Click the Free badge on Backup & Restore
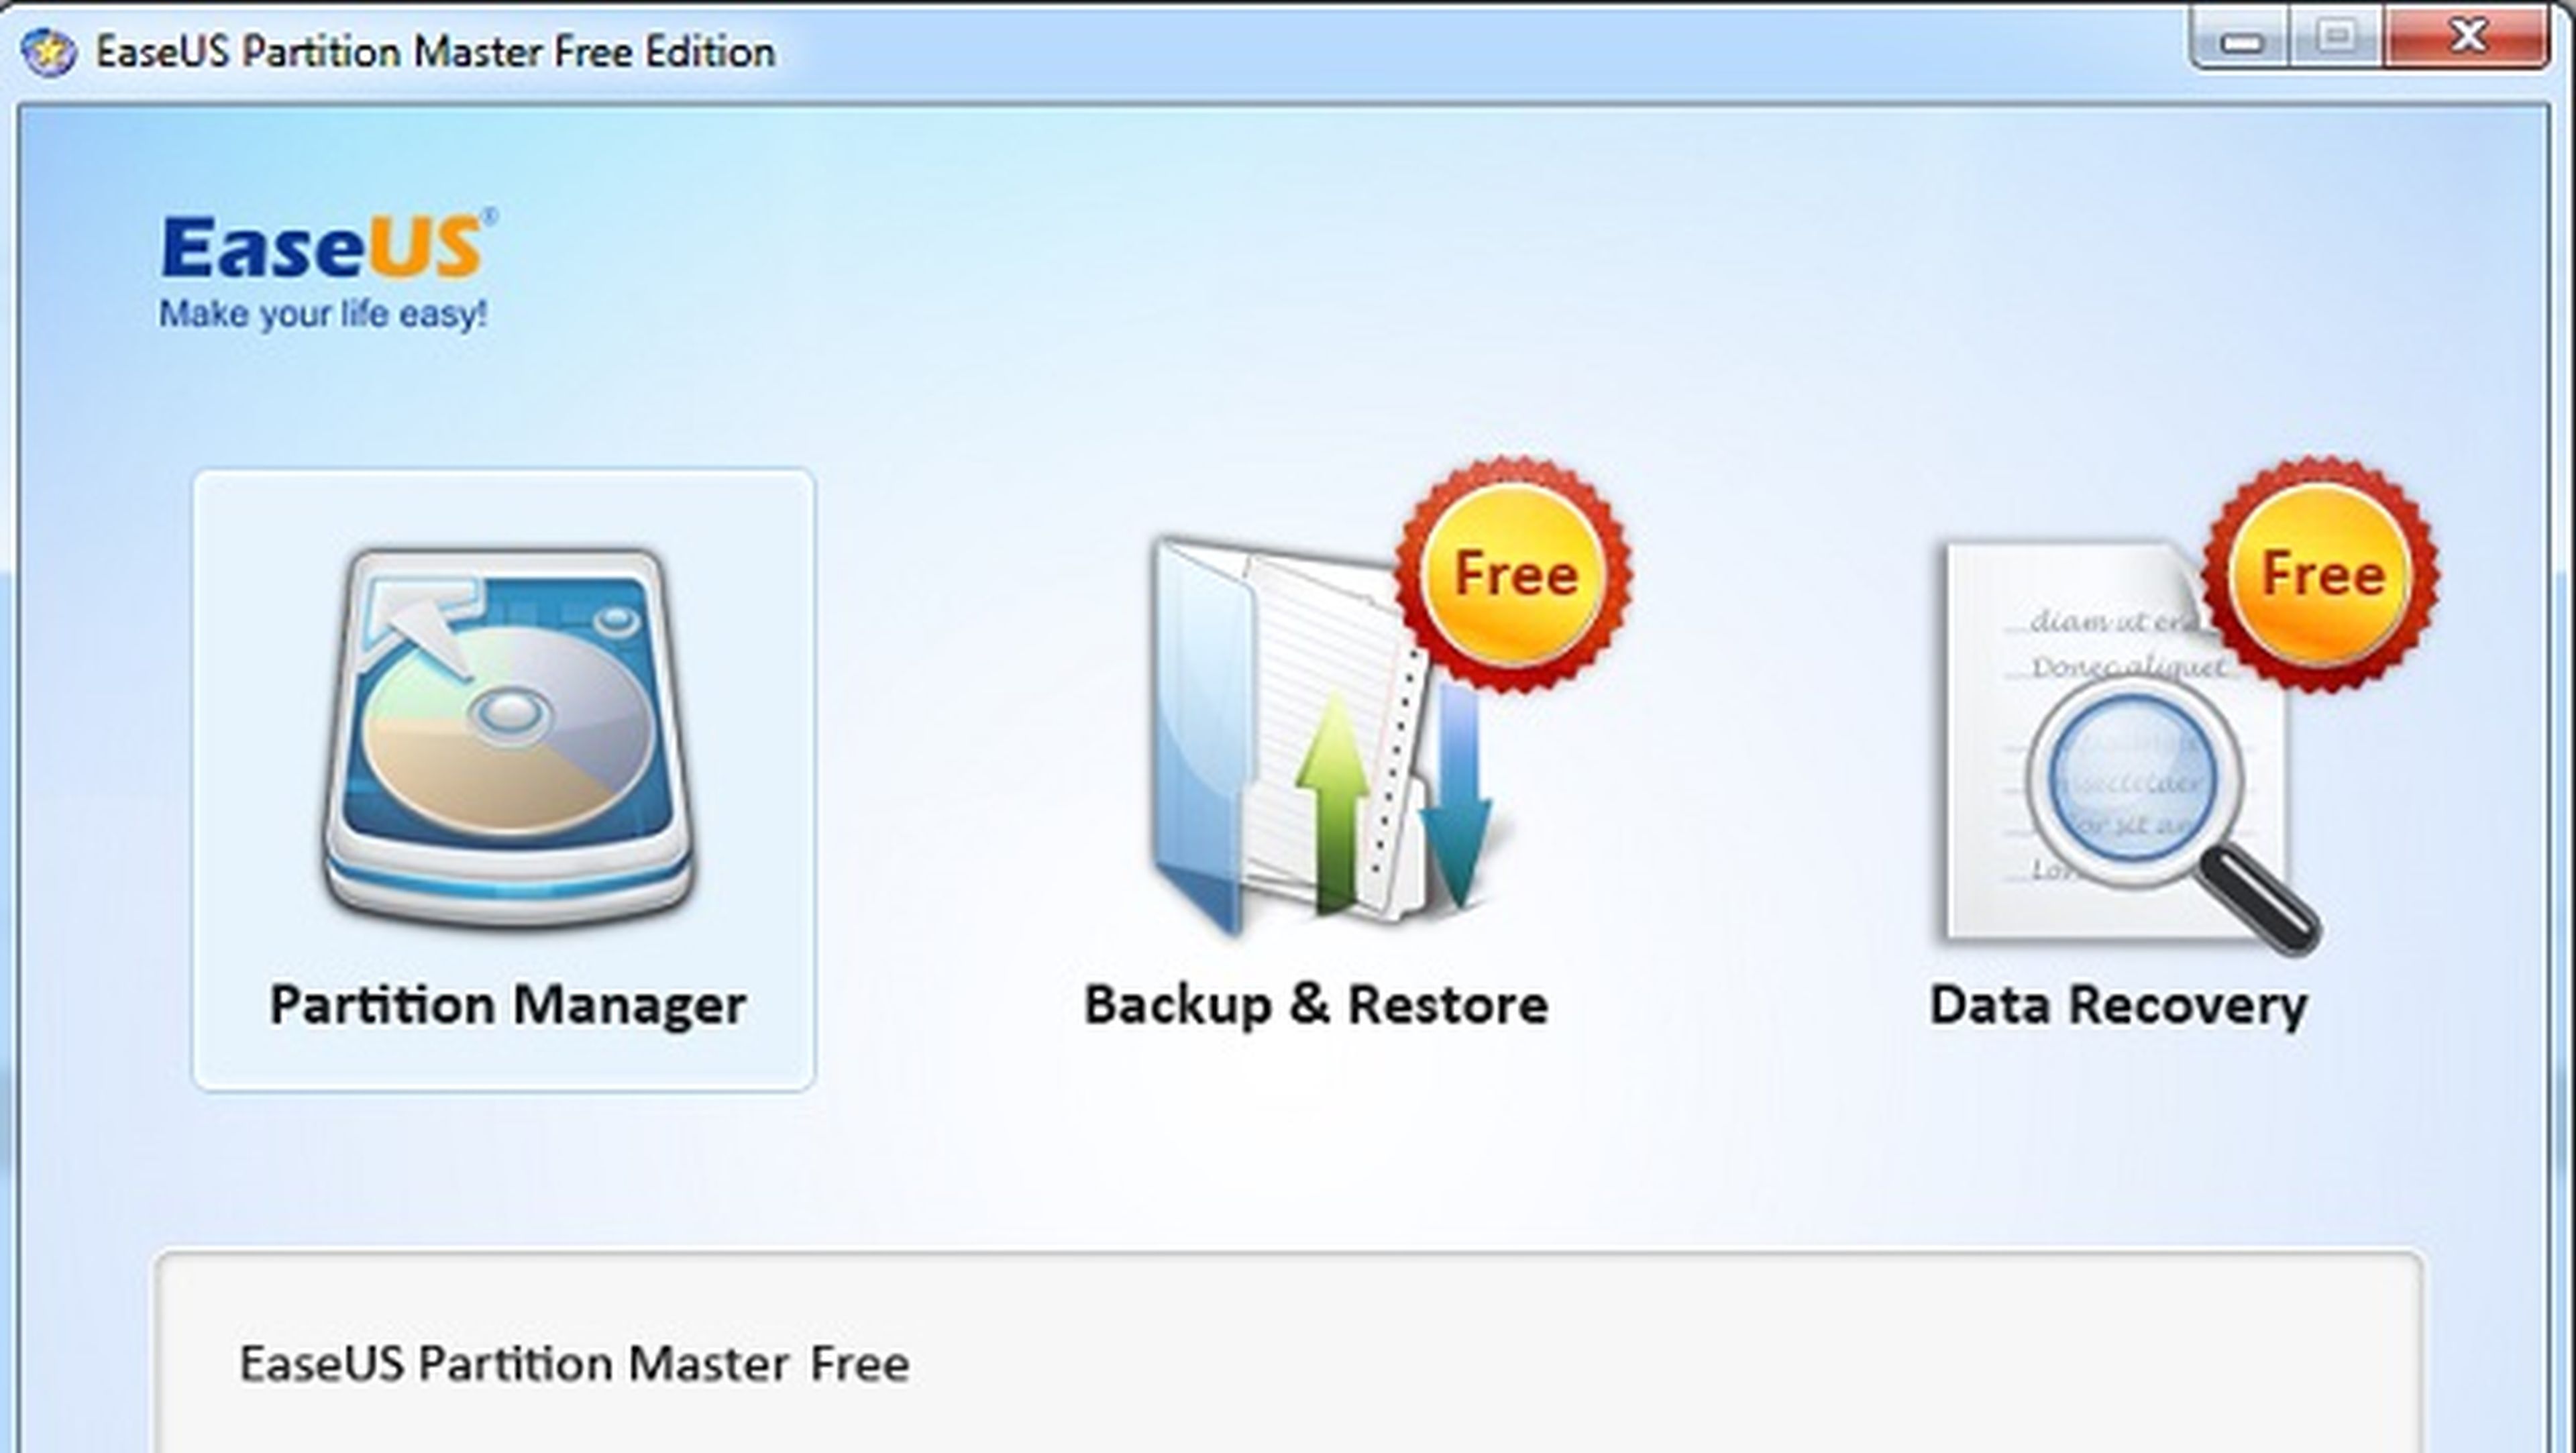2576x1453 pixels. pos(1514,574)
